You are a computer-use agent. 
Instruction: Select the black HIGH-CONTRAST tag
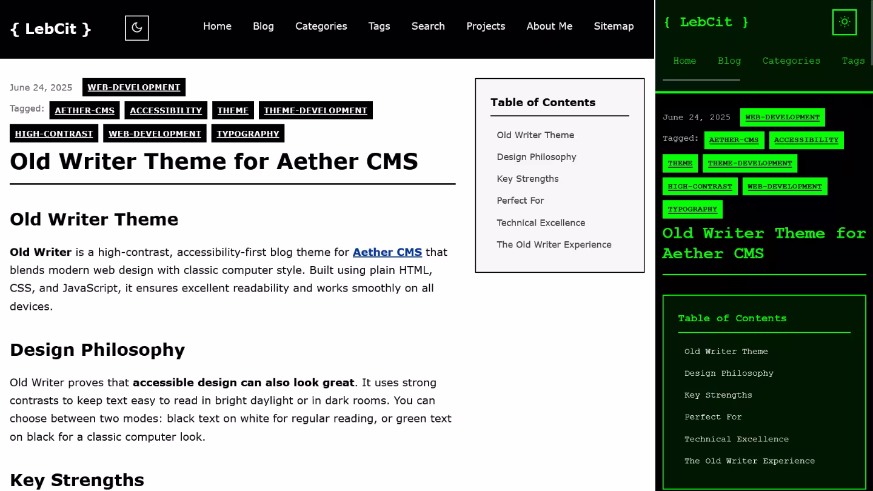point(54,133)
